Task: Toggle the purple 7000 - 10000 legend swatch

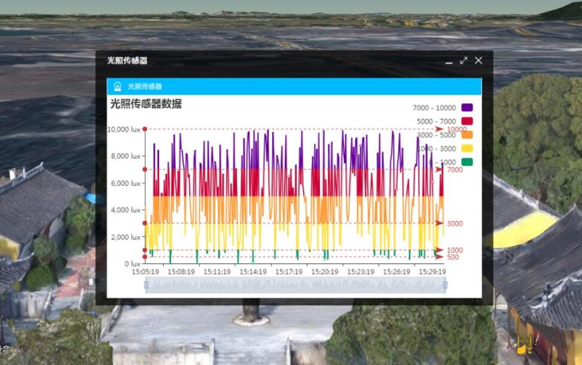Action: tap(467, 108)
